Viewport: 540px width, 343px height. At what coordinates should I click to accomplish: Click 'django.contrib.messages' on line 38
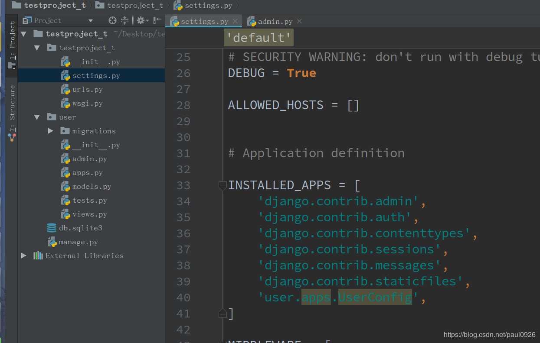click(349, 265)
